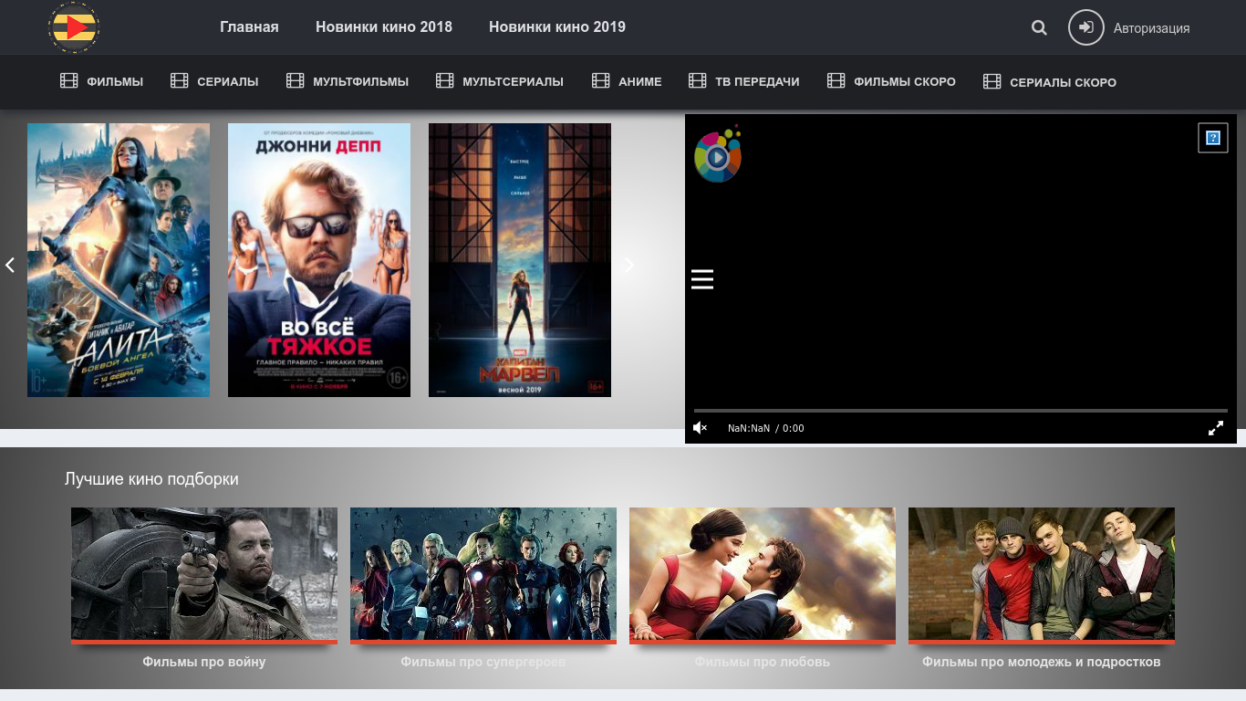1246x701 pixels.
Task: Open Новинки кино 2019 section
Action: point(557,26)
